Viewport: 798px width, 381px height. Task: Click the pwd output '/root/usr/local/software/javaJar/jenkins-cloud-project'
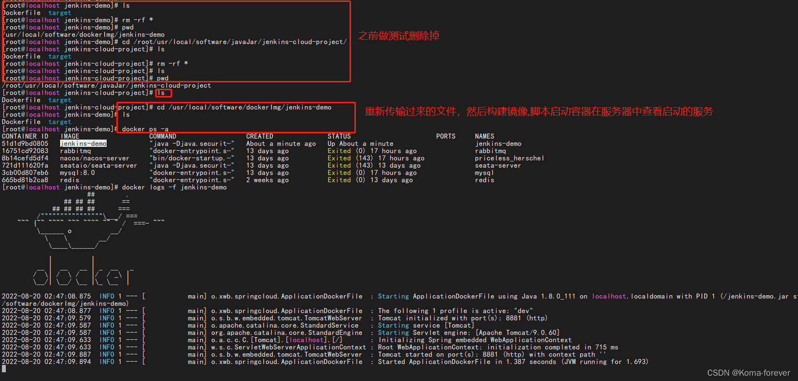(x=107, y=85)
